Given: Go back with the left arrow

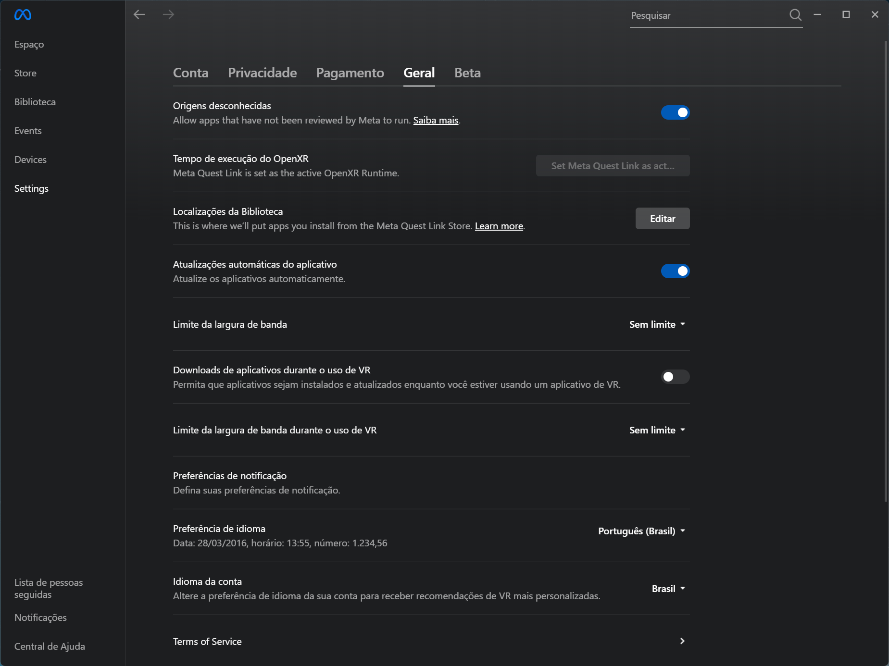Looking at the screenshot, I should 139,14.
